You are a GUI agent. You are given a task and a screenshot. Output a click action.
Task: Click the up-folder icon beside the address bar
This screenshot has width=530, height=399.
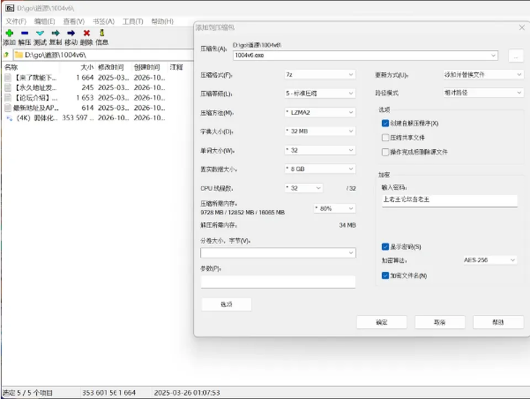(x=6, y=55)
